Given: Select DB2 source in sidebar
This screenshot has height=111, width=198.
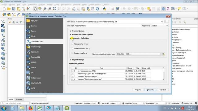Looking at the screenshot, I should (45, 73).
